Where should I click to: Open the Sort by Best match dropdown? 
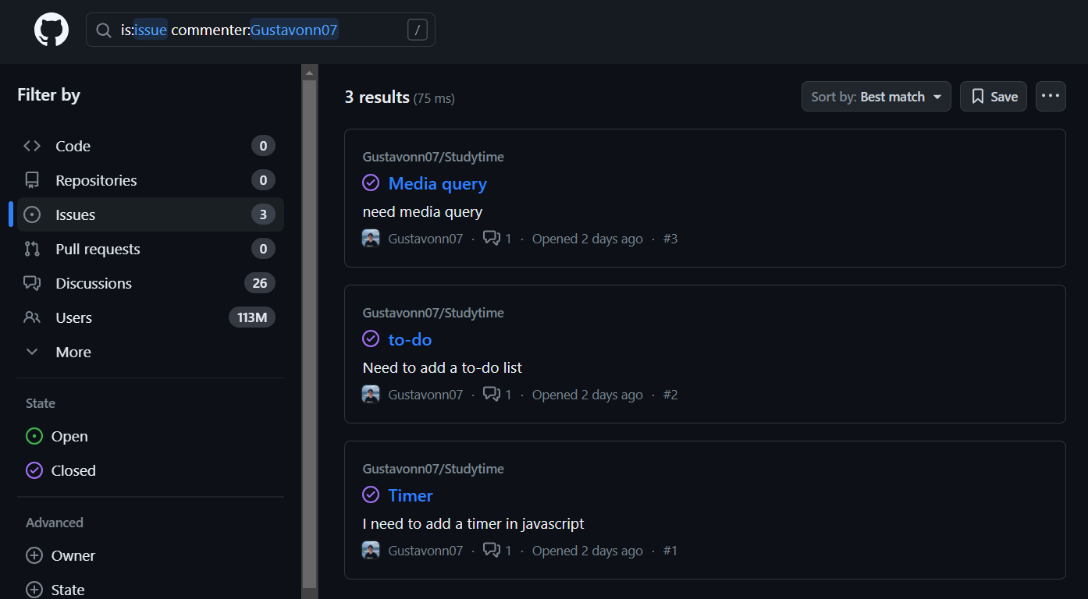point(876,96)
